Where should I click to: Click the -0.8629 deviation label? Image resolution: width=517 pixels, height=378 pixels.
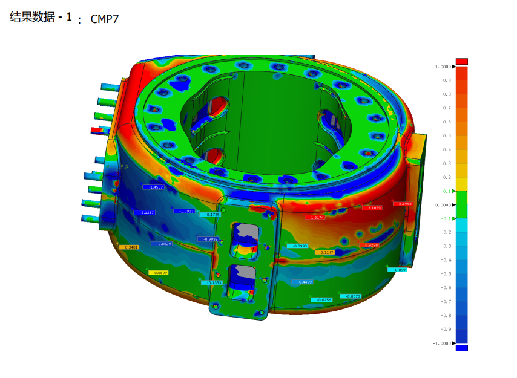coord(161,244)
